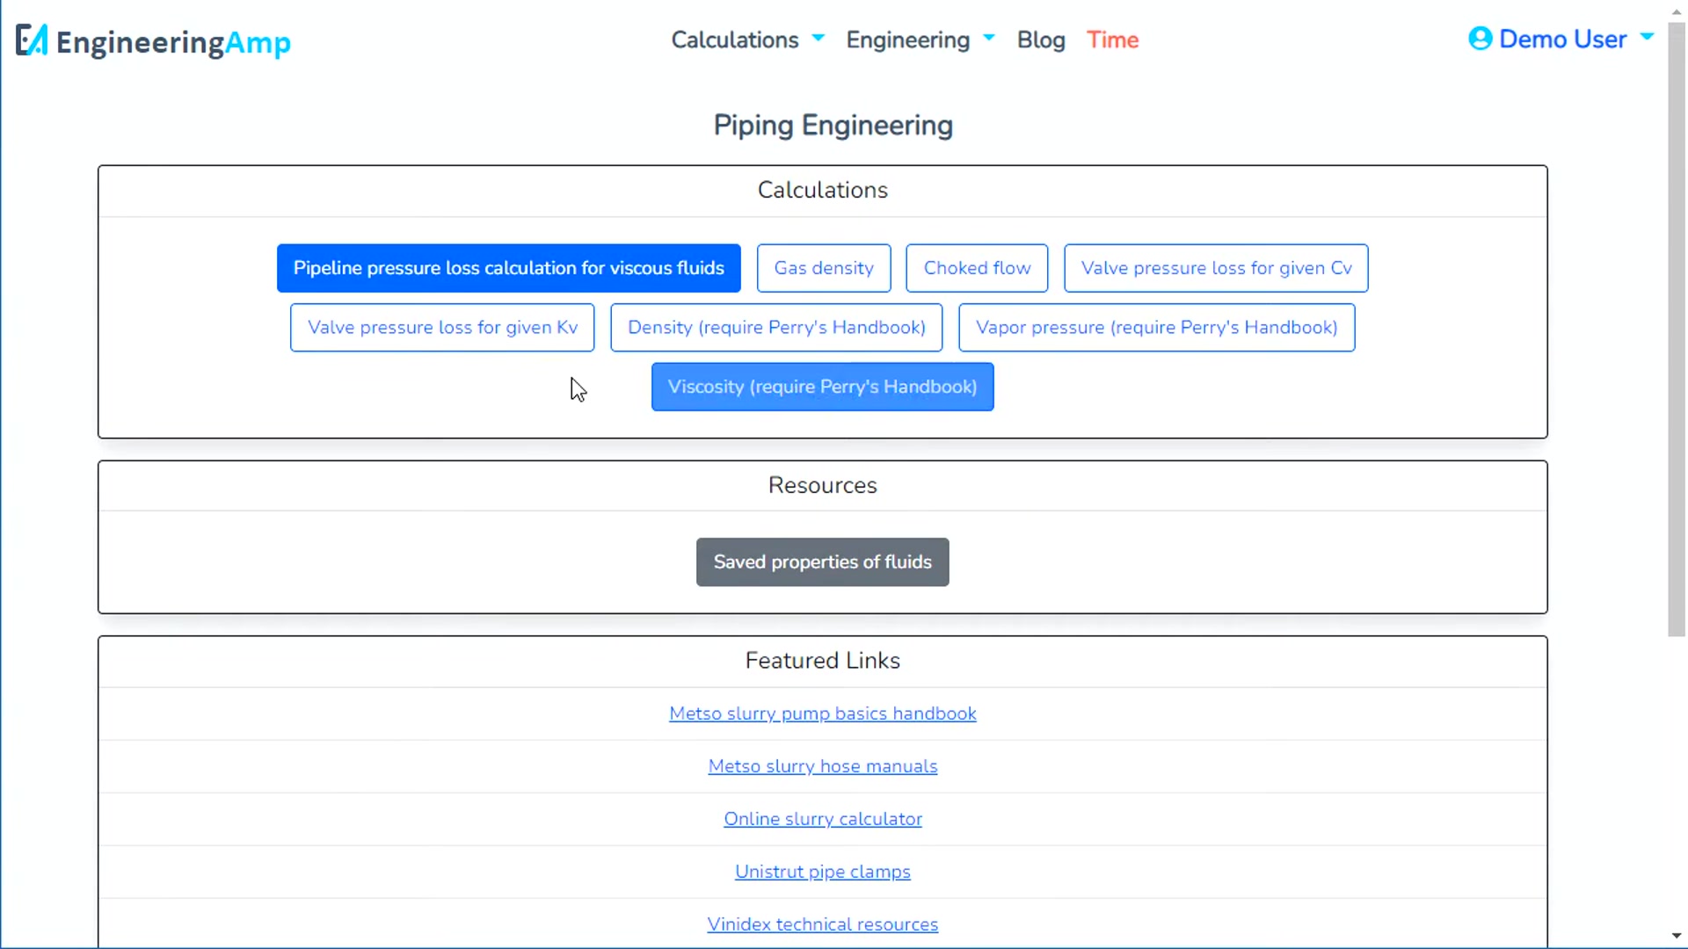Viewport: 1688px width, 949px height.
Task: Open the Gas density calculation
Action: [823, 268]
